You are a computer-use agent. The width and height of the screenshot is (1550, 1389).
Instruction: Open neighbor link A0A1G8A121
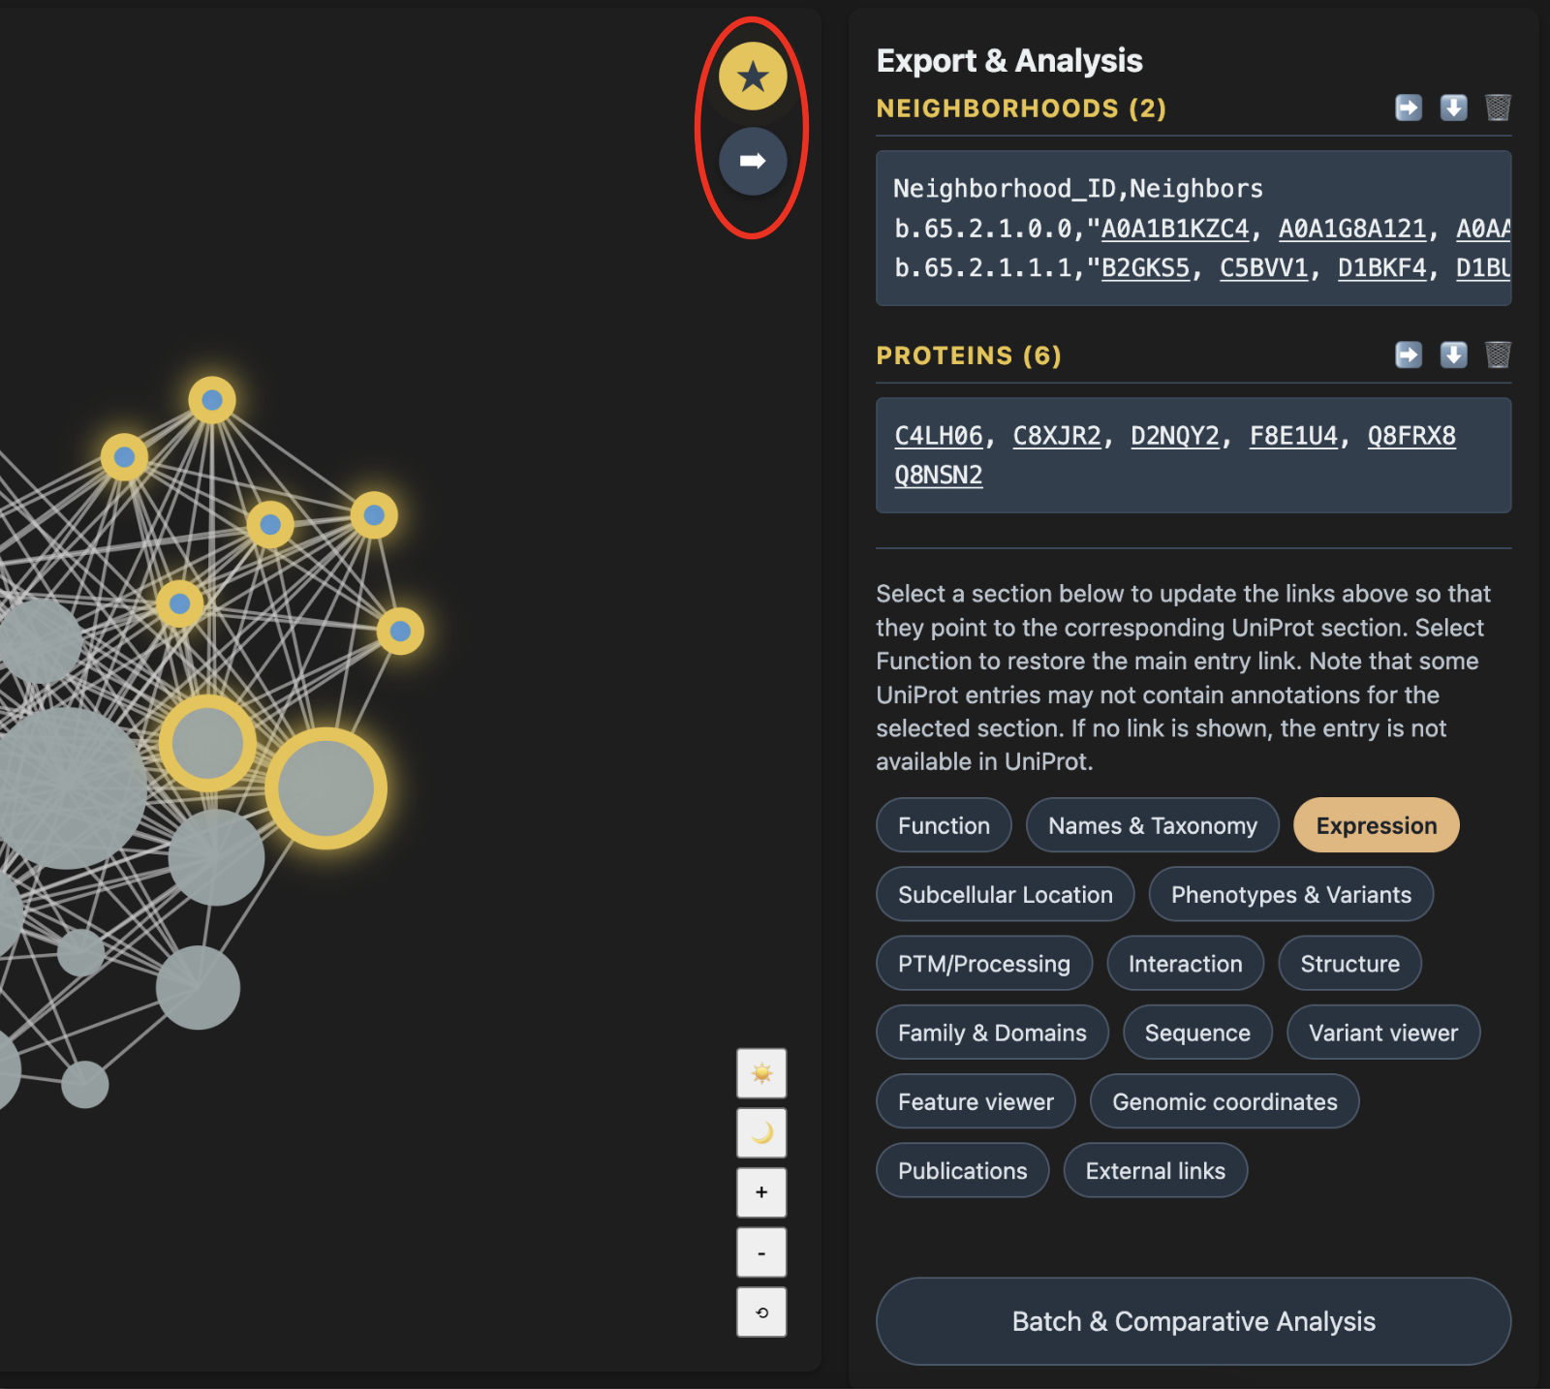1352,229
